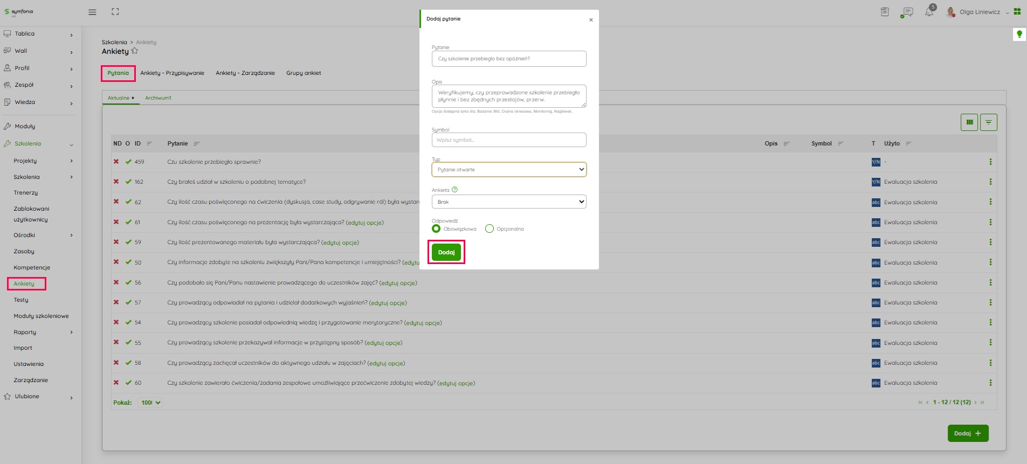Open the notifications bell icon
This screenshot has height=464, width=1027.
point(929,12)
